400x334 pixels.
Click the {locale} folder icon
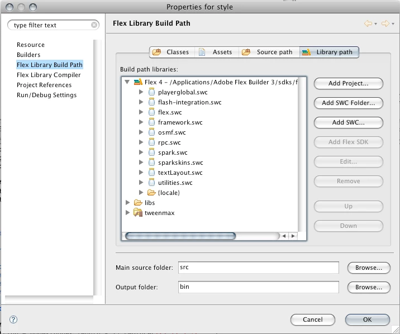click(151, 193)
